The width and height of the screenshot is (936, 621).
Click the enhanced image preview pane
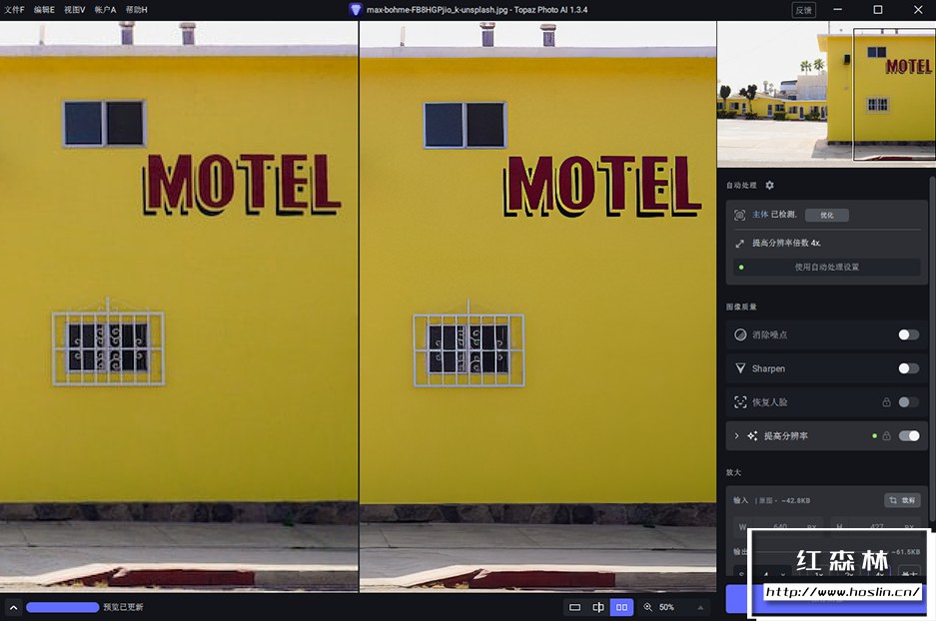(x=537, y=307)
